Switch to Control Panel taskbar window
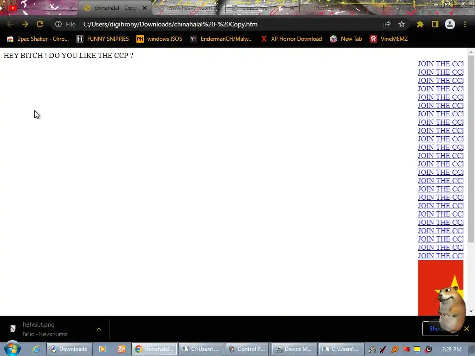475x356 pixels. 248,349
